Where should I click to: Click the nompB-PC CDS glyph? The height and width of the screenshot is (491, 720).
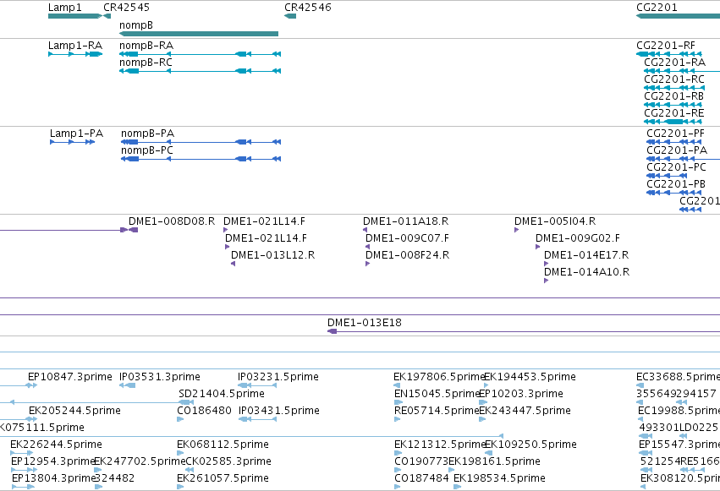[201, 159]
